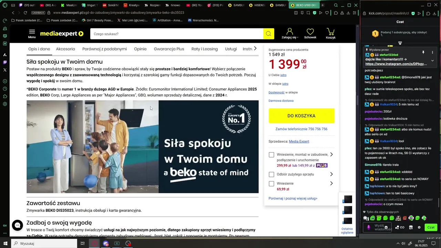Viewport: 441px width, 248px height.
Task: Click the Beko Siła spokoju banner image
Action: pyautogui.click(x=143, y=147)
